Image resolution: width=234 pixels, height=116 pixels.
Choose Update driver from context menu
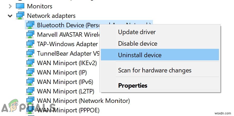(137, 32)
